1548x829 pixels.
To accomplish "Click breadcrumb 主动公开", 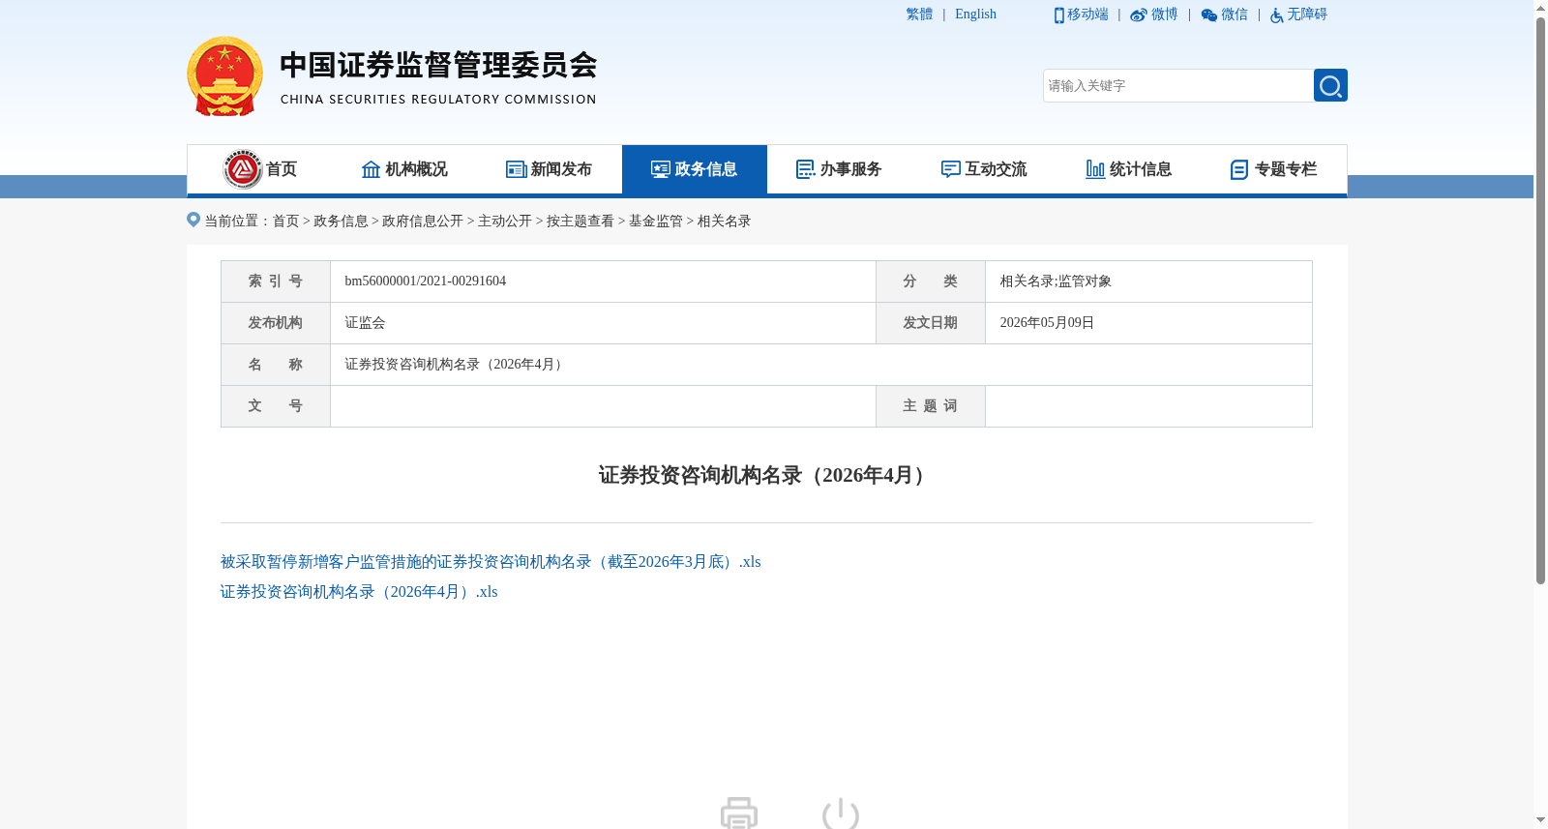I will click(505, 222).
